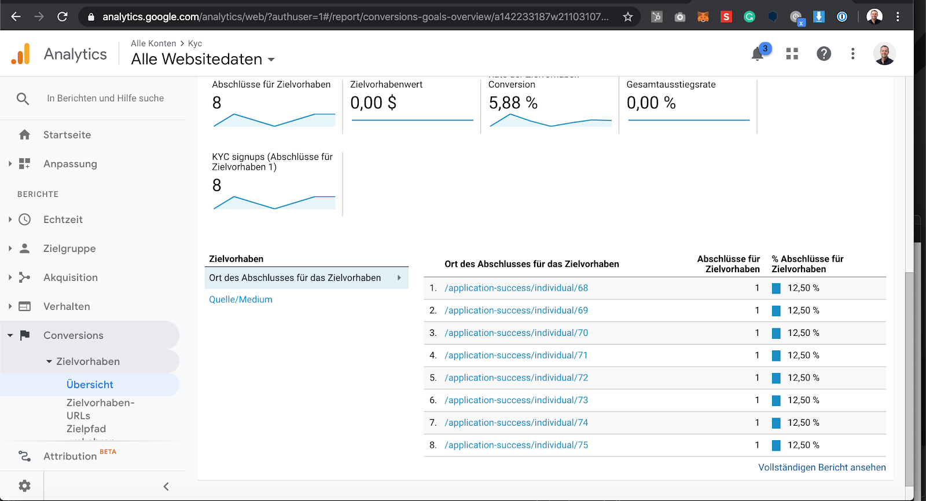The height and width of the screenshot is (501, 926).
Task: Select the Conversion rate 5,88 % sparkline chart
Action: point(550,120)
